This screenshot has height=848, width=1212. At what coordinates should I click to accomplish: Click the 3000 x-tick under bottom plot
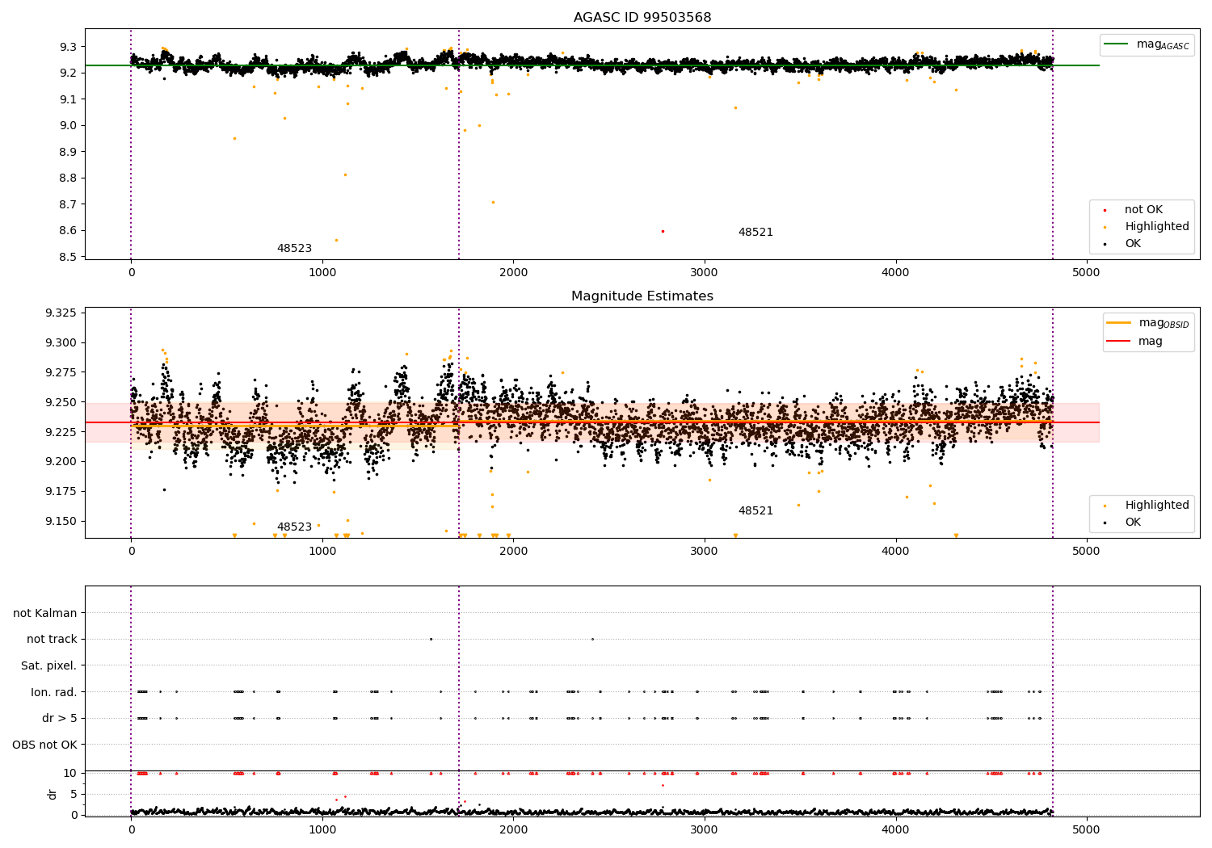point(705,829)
